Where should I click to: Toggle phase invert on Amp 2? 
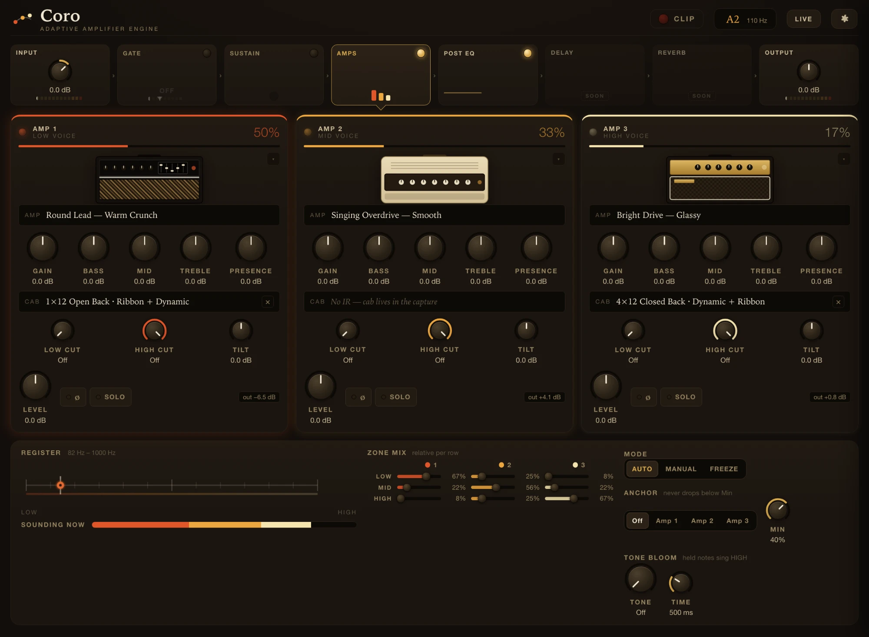(x=358, y=397)
